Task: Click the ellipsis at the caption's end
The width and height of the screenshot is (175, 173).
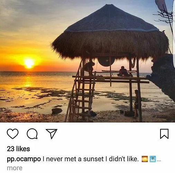Action: click(x=159, y=161)
